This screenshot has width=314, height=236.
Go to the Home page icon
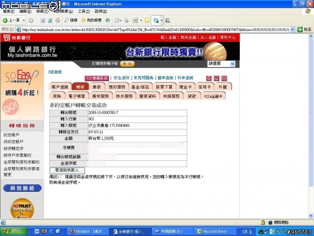[x=58, y=20]
